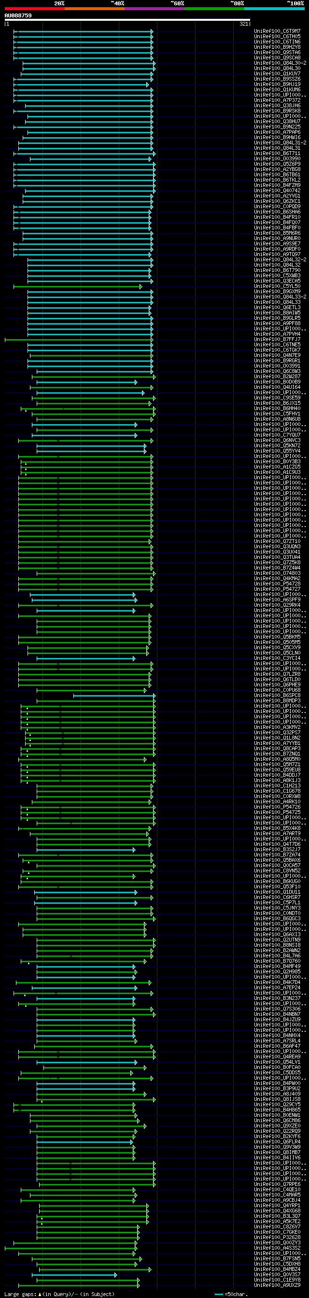Viewport: 309px width, 1298px height.
Task: Click the UniRef100_A9UXZ9 label
Action: tap(277, 1285)
